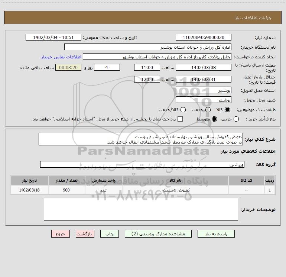The image size is (286, 277).
Task: Click the شهر محل تحویل field بوشهر
Action: point(204,100)
